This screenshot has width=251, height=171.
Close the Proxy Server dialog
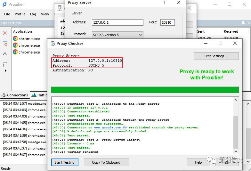[x=179, y=3]
